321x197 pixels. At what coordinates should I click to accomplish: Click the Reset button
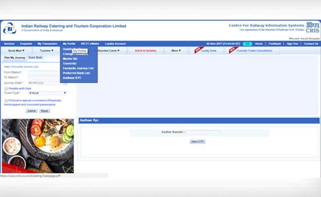44,111
